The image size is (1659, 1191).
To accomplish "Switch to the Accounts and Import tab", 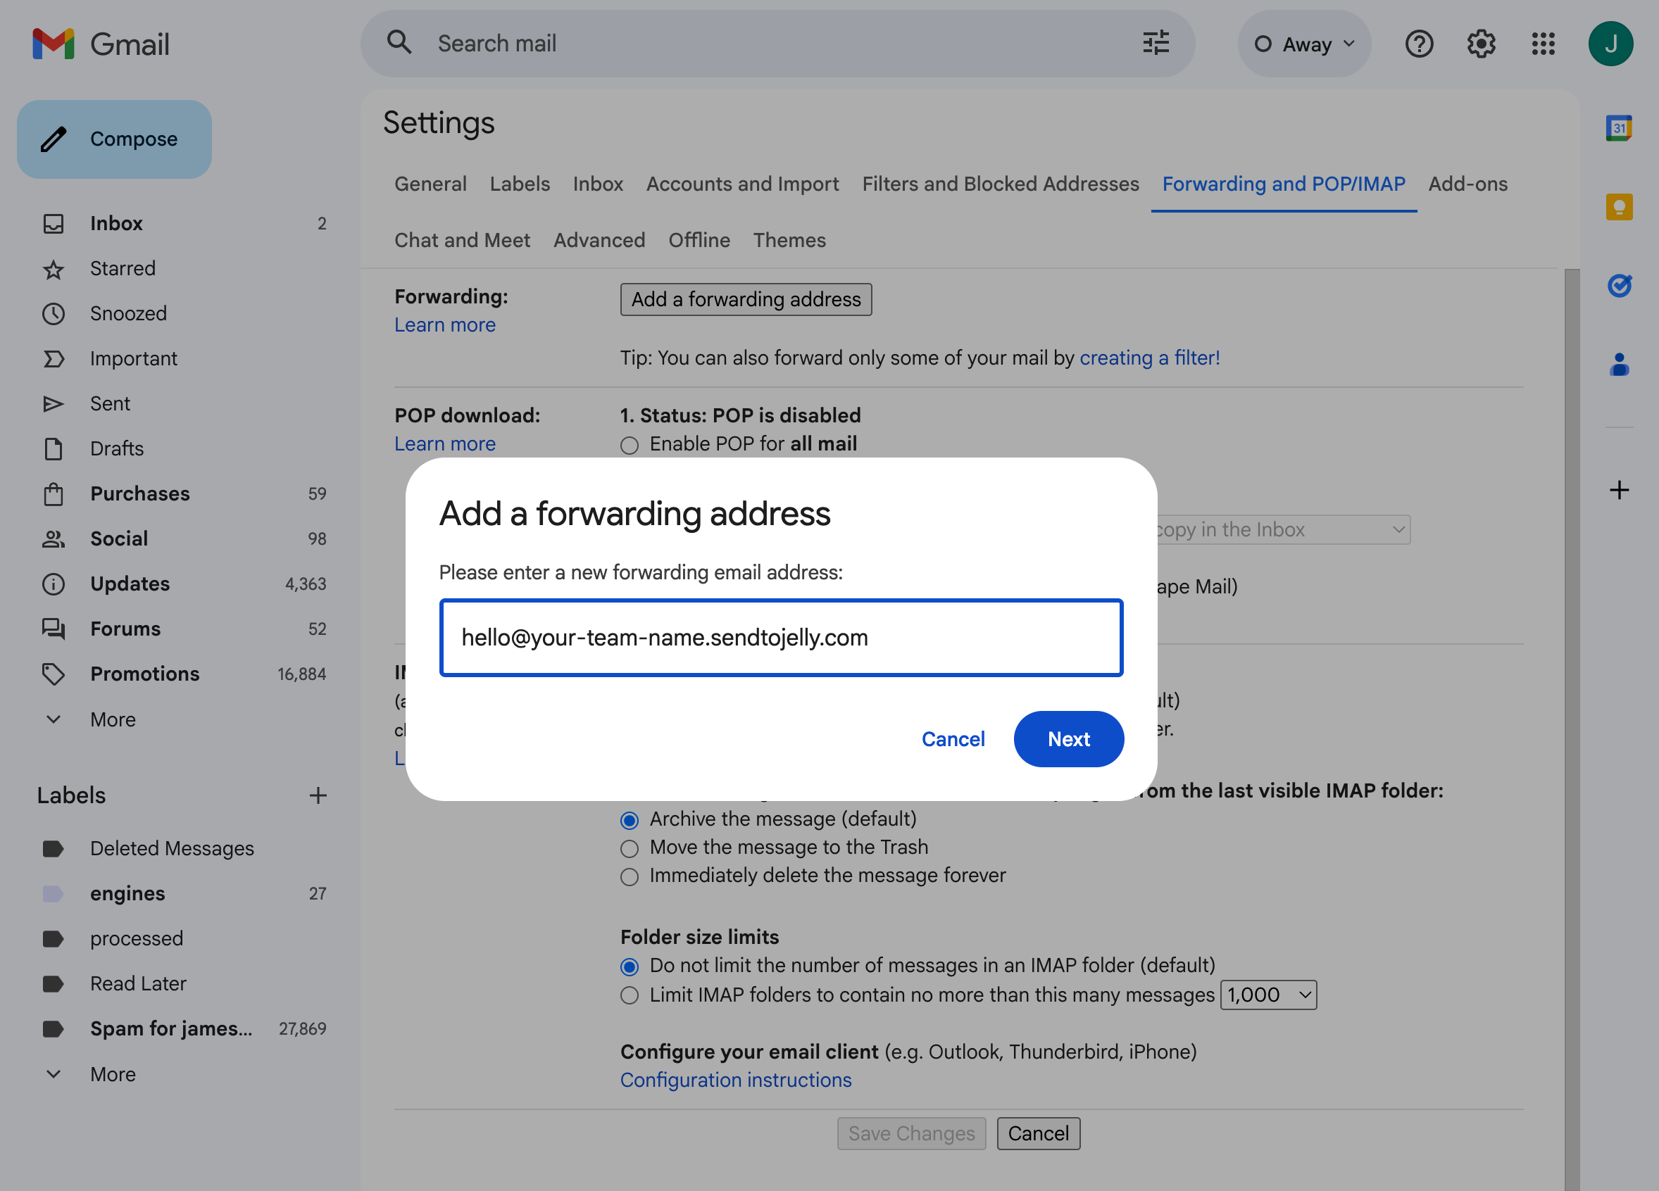I will [742, 184].
